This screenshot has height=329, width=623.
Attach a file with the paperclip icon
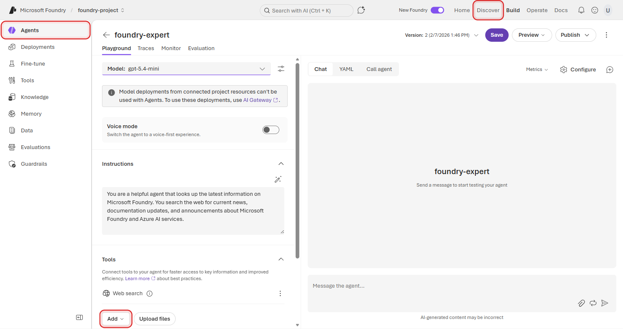coord(581,303)
